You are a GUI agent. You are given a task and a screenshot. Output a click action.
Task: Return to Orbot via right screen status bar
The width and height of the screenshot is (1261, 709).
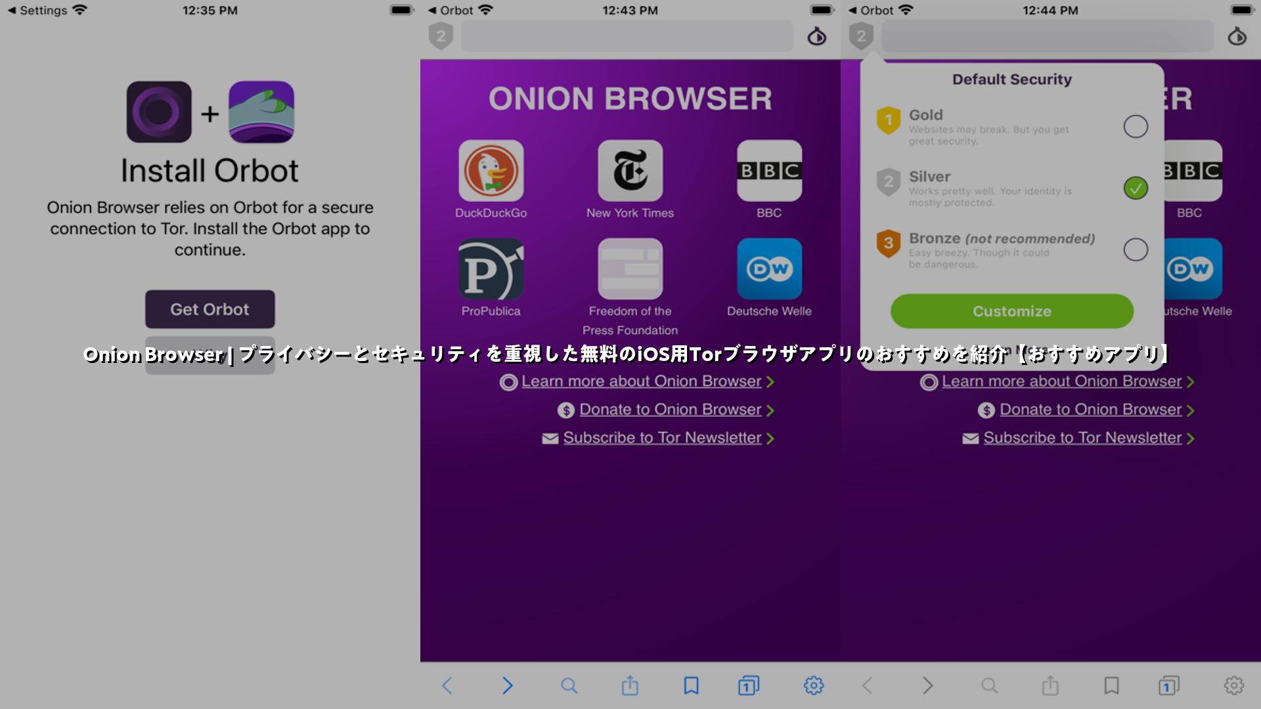[x=870, y=11]
